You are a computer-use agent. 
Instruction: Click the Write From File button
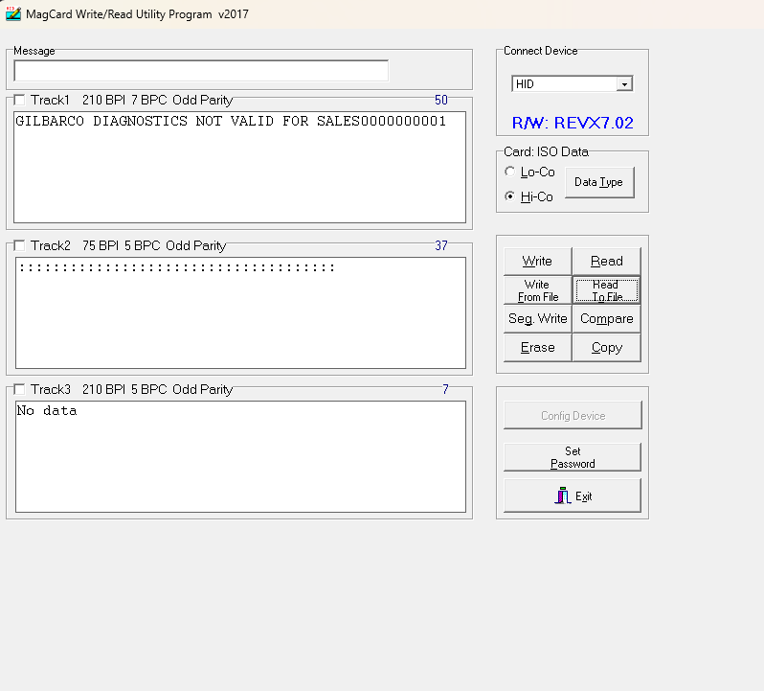point(537,290)
